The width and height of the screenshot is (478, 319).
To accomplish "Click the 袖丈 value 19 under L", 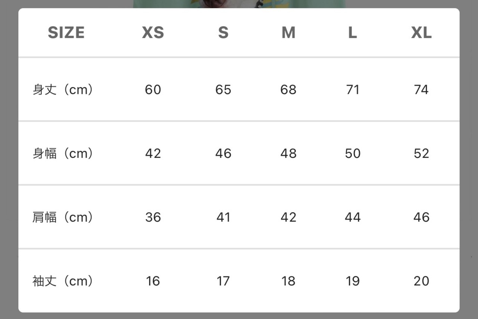I will tap(353, 281).
